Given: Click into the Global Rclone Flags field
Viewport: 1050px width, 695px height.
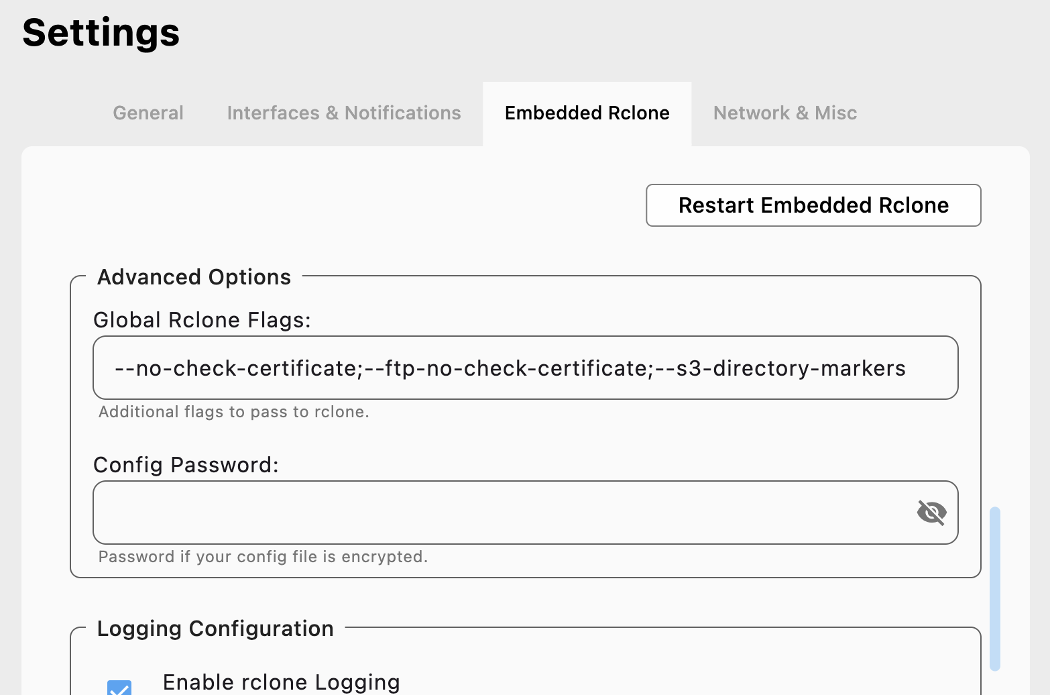Looking at the screenshot, I should pos(525,368).
